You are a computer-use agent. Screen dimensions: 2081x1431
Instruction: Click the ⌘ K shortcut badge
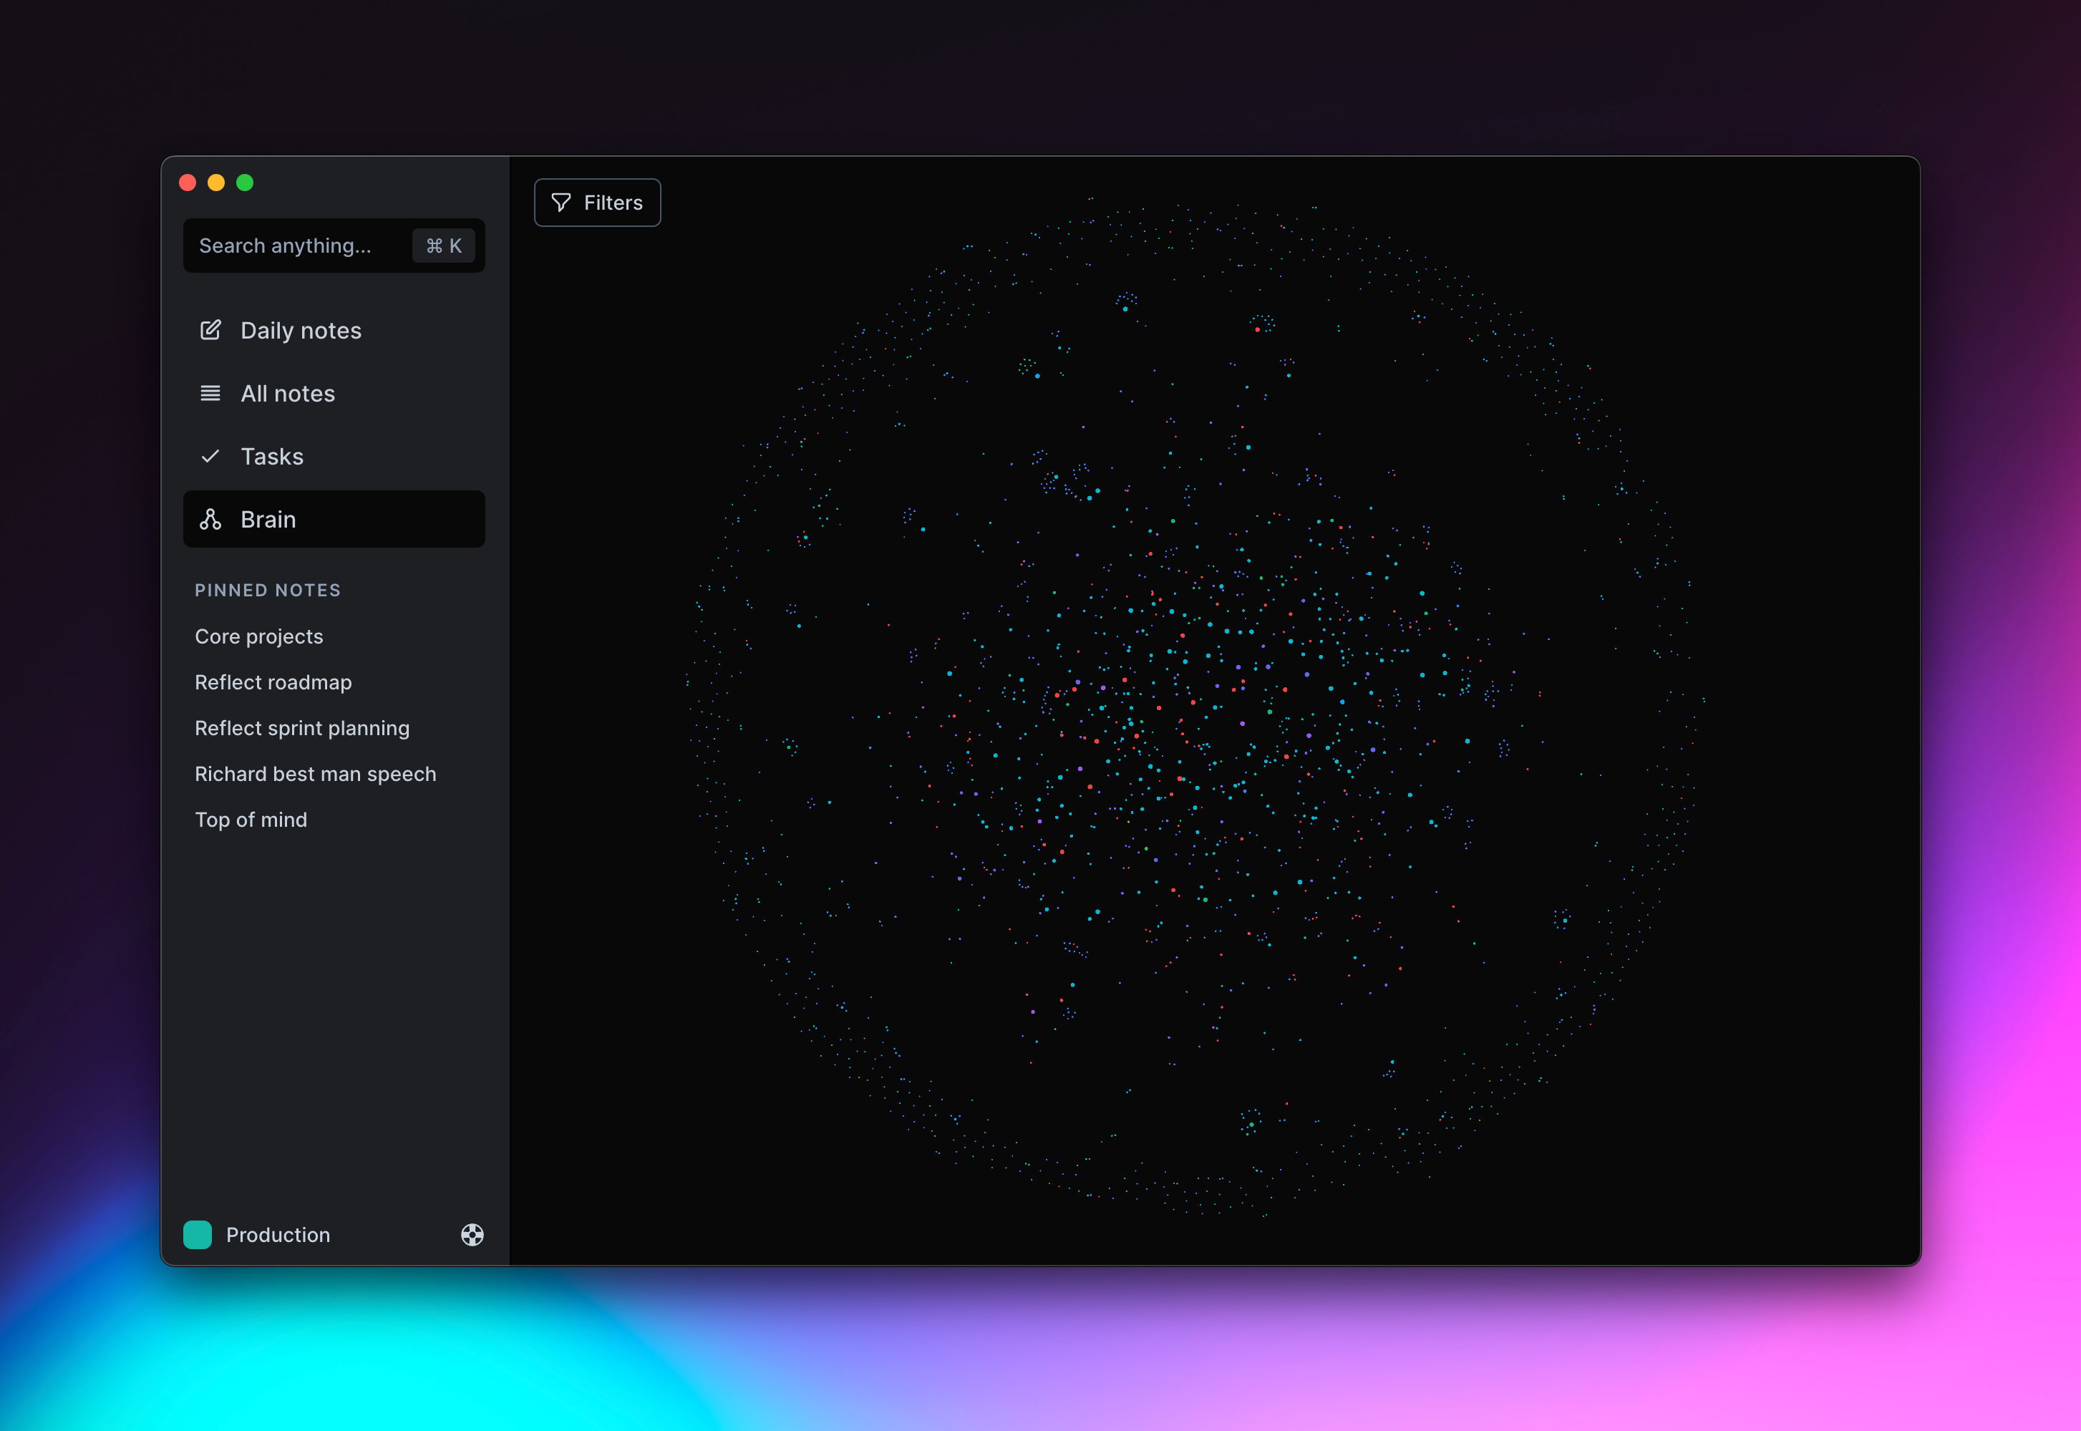pos(444,246)
